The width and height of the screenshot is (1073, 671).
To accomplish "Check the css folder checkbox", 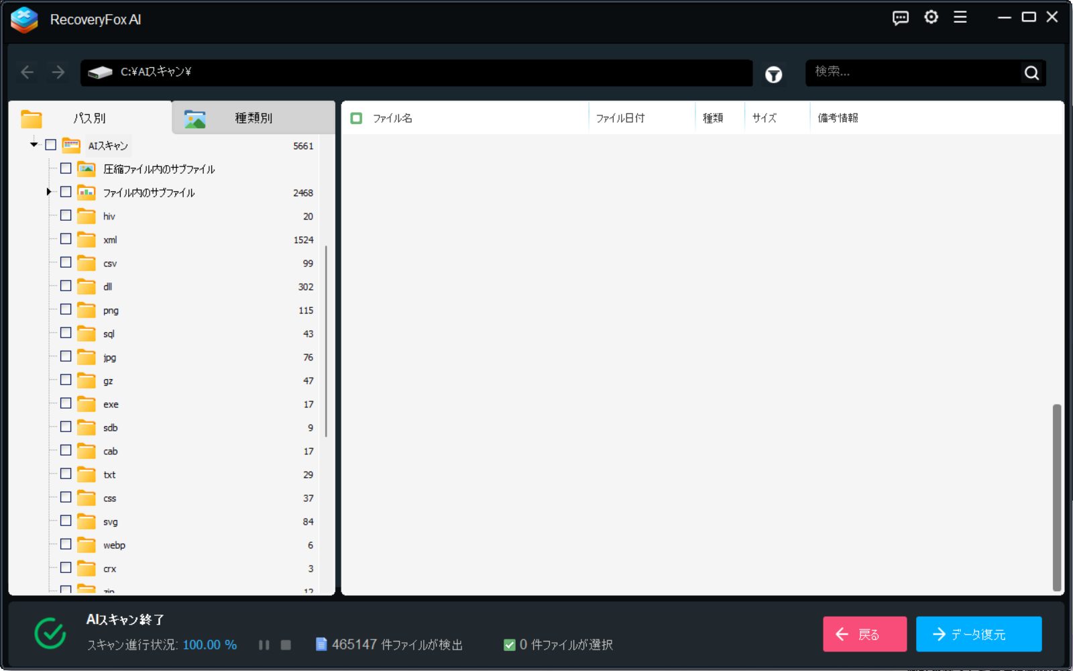I will coord(66,497).
